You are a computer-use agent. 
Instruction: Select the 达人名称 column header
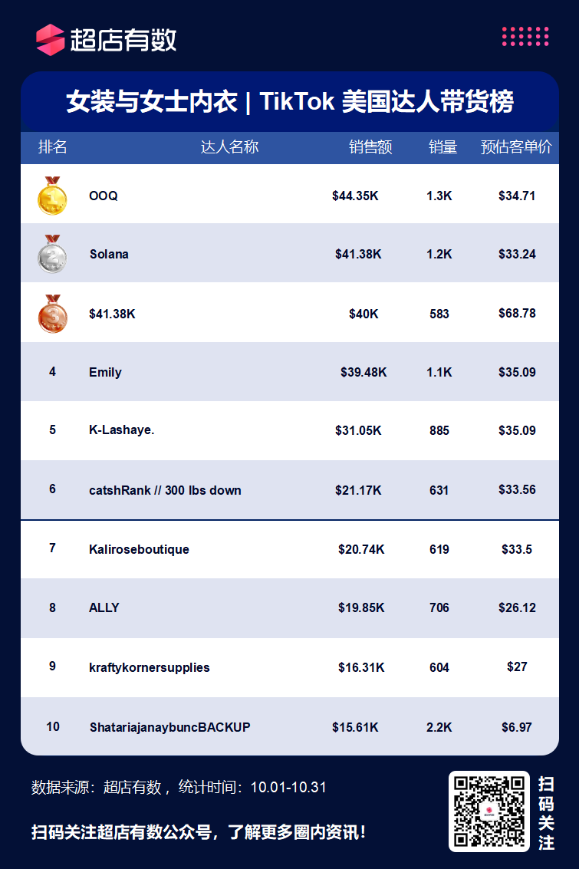(229, 146)
